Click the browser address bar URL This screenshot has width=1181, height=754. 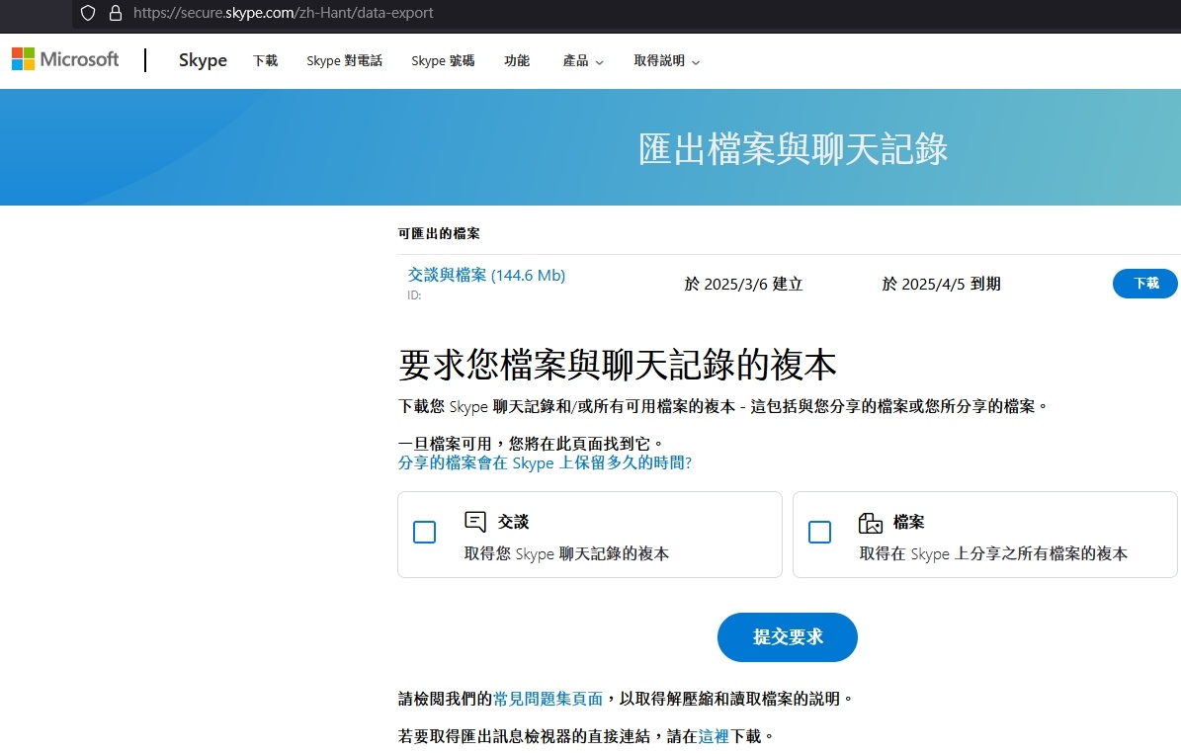pyautogui.click(x=284, y=13)
